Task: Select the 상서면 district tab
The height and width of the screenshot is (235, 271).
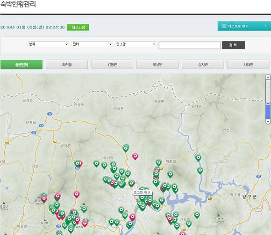Action: (x=203, y=64)
